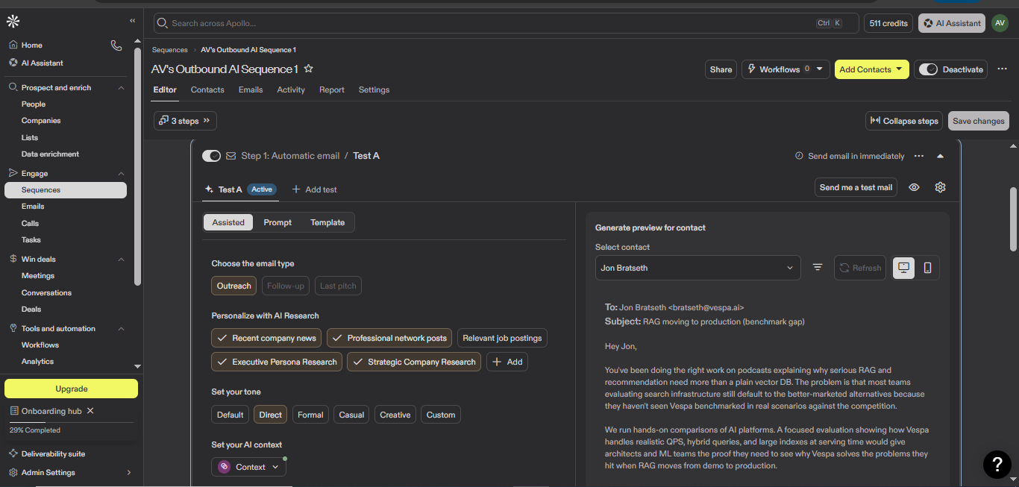Viewport: 1019px width, 487px height.
Task: Open the email preview eye icon
Action: [914, 188]
